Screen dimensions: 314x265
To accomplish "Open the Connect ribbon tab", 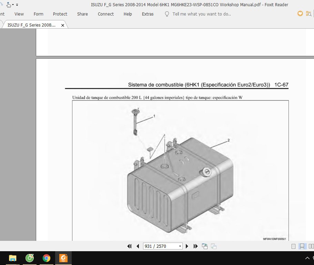I will [106, 14].
